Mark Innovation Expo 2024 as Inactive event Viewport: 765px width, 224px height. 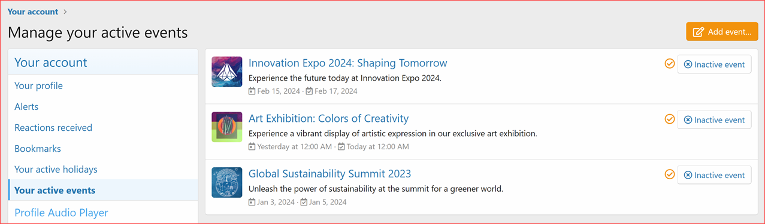714,65
